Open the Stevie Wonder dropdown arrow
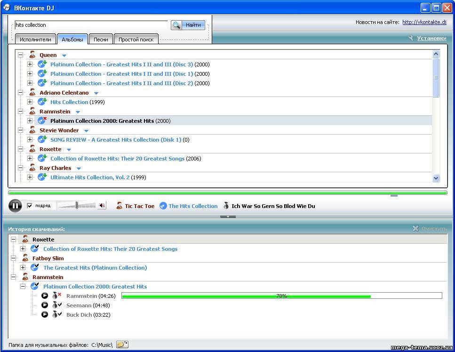This screenshot has width=455, height=352. [86, 131]
